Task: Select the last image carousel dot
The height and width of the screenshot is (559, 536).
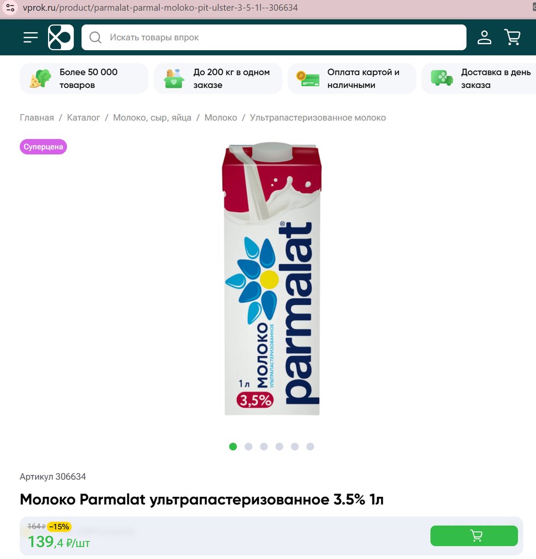Action: 310,447
